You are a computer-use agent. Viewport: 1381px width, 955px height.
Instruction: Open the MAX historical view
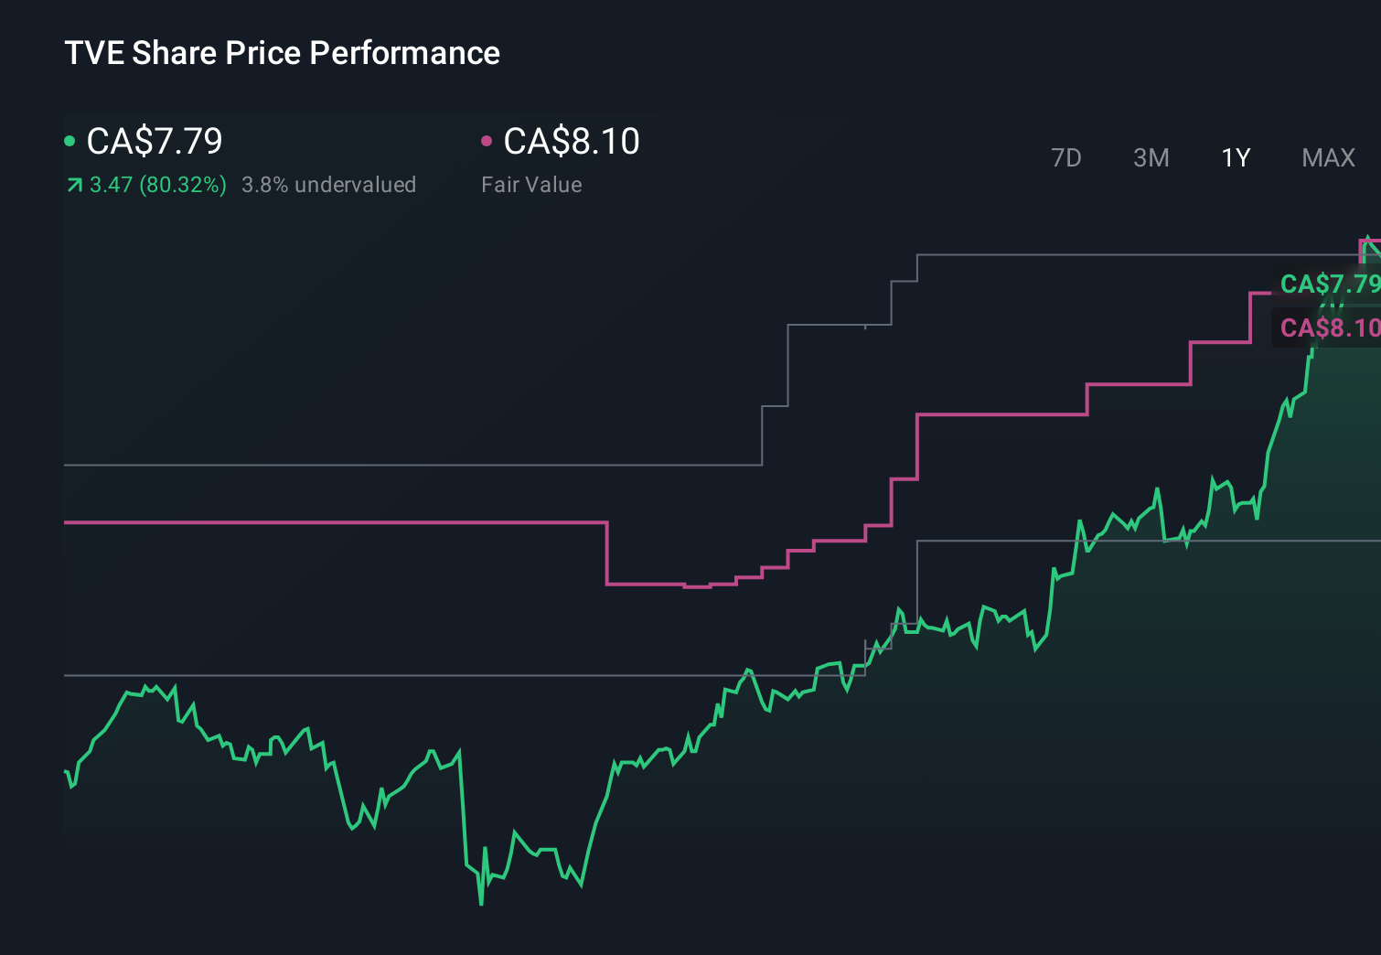tap(1328, 157)
